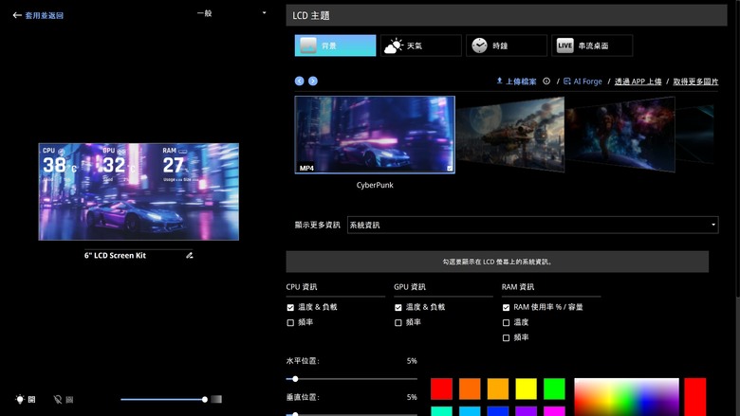This screenshot has width=740, height=416.
Task: Click the selected red color preview
Action: [x=695, y=397]
